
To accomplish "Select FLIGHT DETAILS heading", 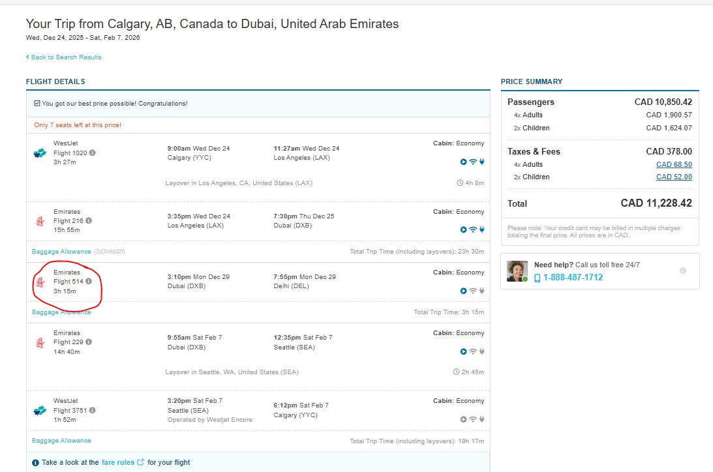I will coord(55,81).
